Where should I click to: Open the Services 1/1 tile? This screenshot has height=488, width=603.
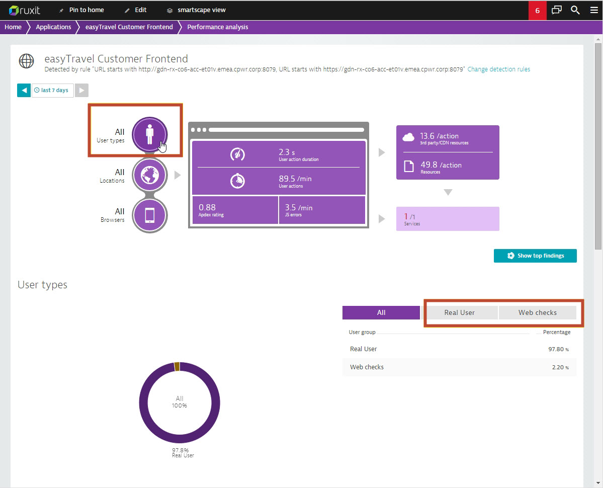[x=448, y=219]
